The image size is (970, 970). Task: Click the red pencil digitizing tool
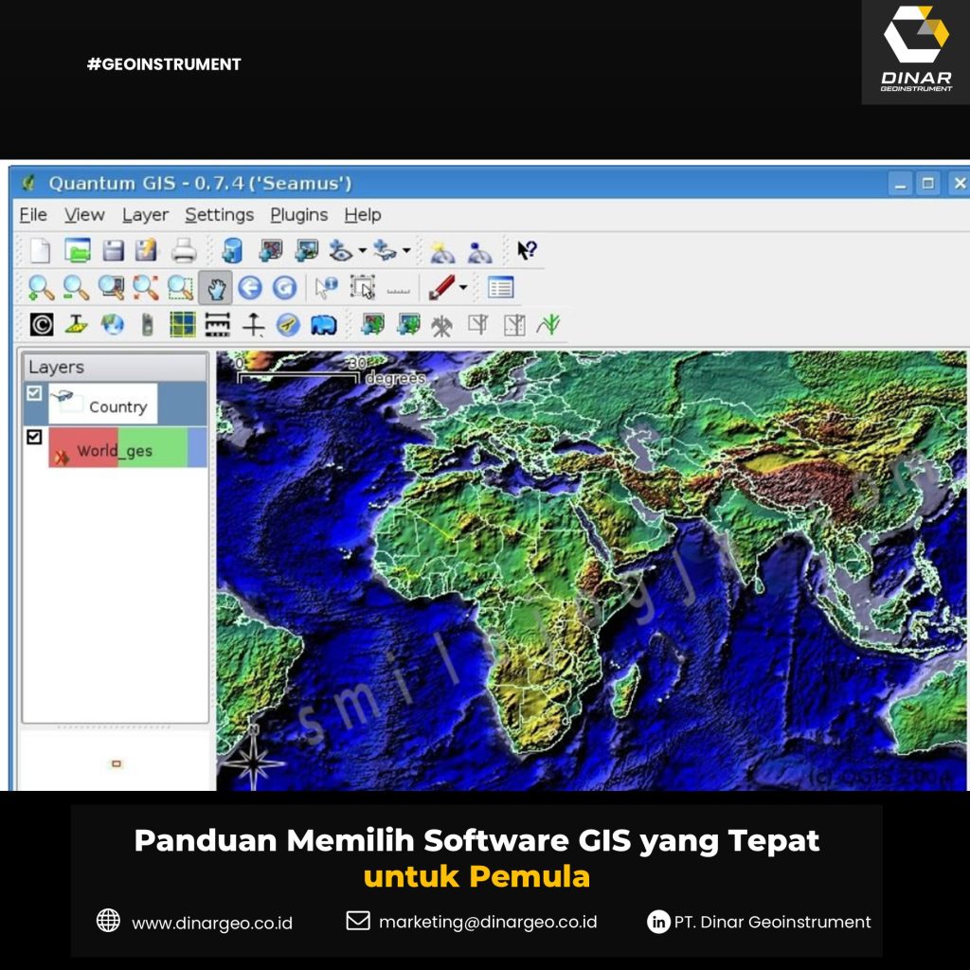[441, 288]
